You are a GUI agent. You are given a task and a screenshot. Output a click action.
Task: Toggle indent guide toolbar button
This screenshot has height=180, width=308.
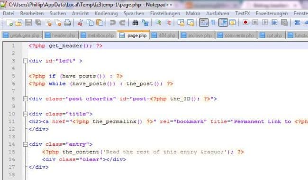coord(223,22)
